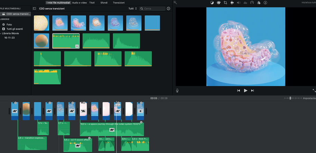This screenshot has width=316, height=153.
Task: Open the noise reduction and equalizer tool
Action: [x=245, y=3]
